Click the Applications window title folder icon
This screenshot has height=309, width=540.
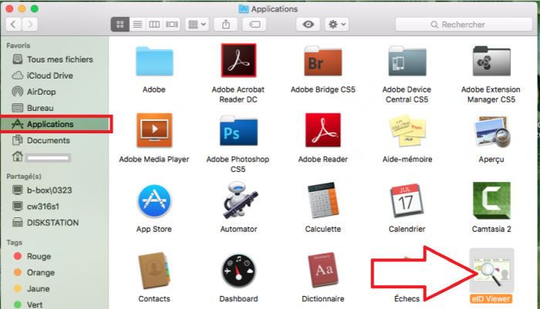[244, 8]
